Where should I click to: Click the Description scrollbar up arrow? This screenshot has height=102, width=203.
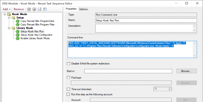pyautogui.click(x=195, y=26)
